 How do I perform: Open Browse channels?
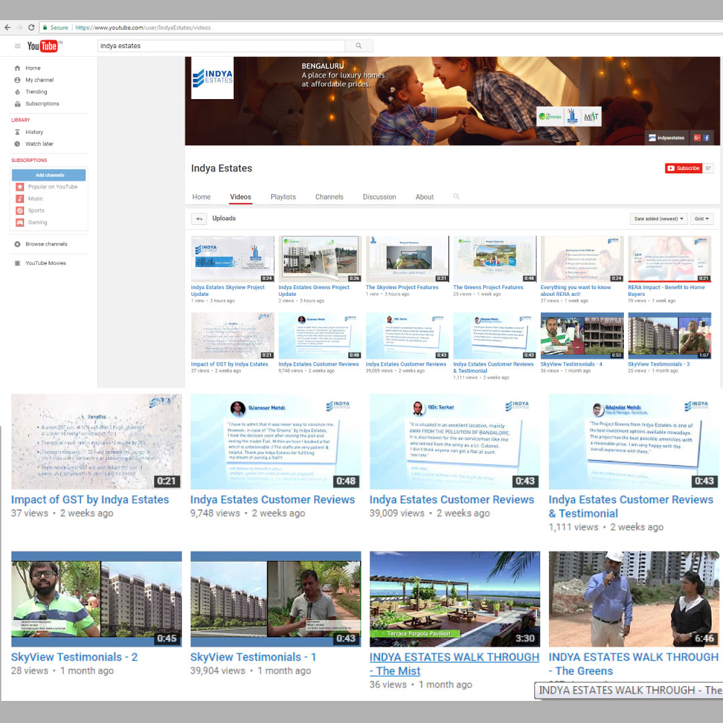pos(46,244)
